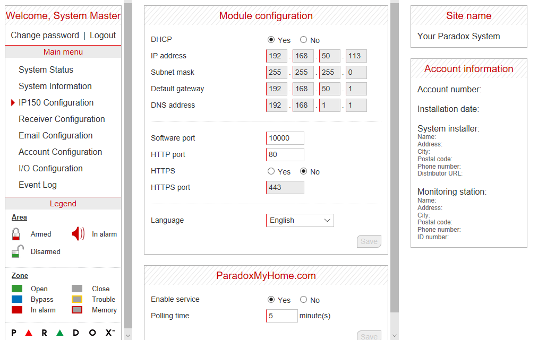Open Account Configuration menu item
The width and height of the screenshot is (538, 340).
point(61,152)
